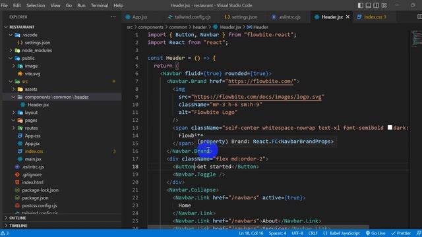Viewport: 422px width, 237px height.
Task: Expand the routes folder
Action: coord(13,128)
